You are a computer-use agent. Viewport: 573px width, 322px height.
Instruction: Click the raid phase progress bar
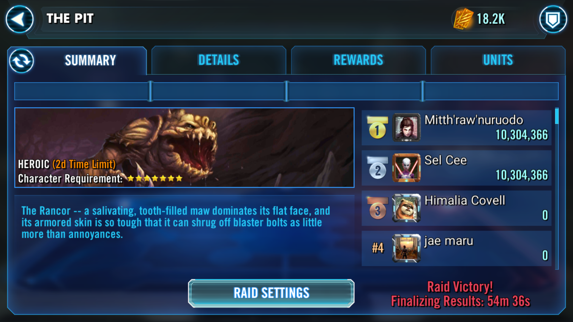[286, 91]
